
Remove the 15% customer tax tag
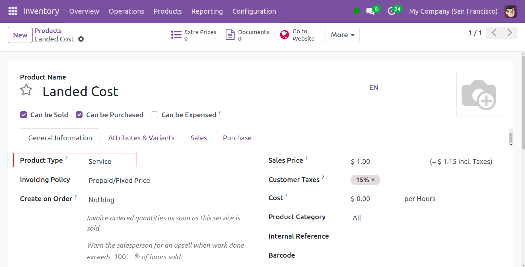(373, 180)
